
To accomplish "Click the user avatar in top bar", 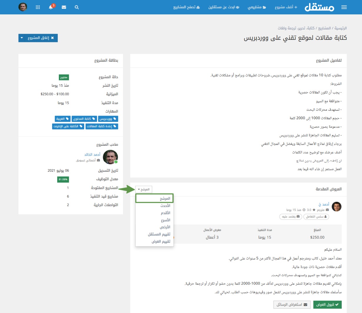I will (23, 7).
